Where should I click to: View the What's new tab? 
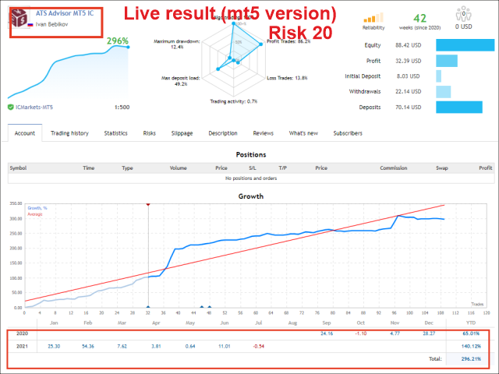coord(303,133)
